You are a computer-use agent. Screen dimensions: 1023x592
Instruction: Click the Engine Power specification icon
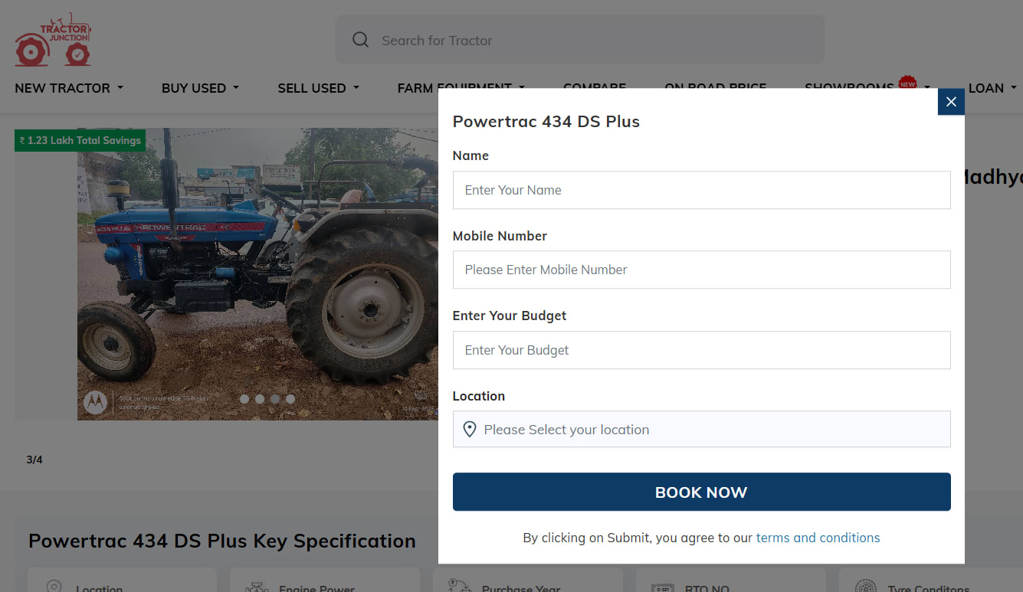[x=256, y=587]
